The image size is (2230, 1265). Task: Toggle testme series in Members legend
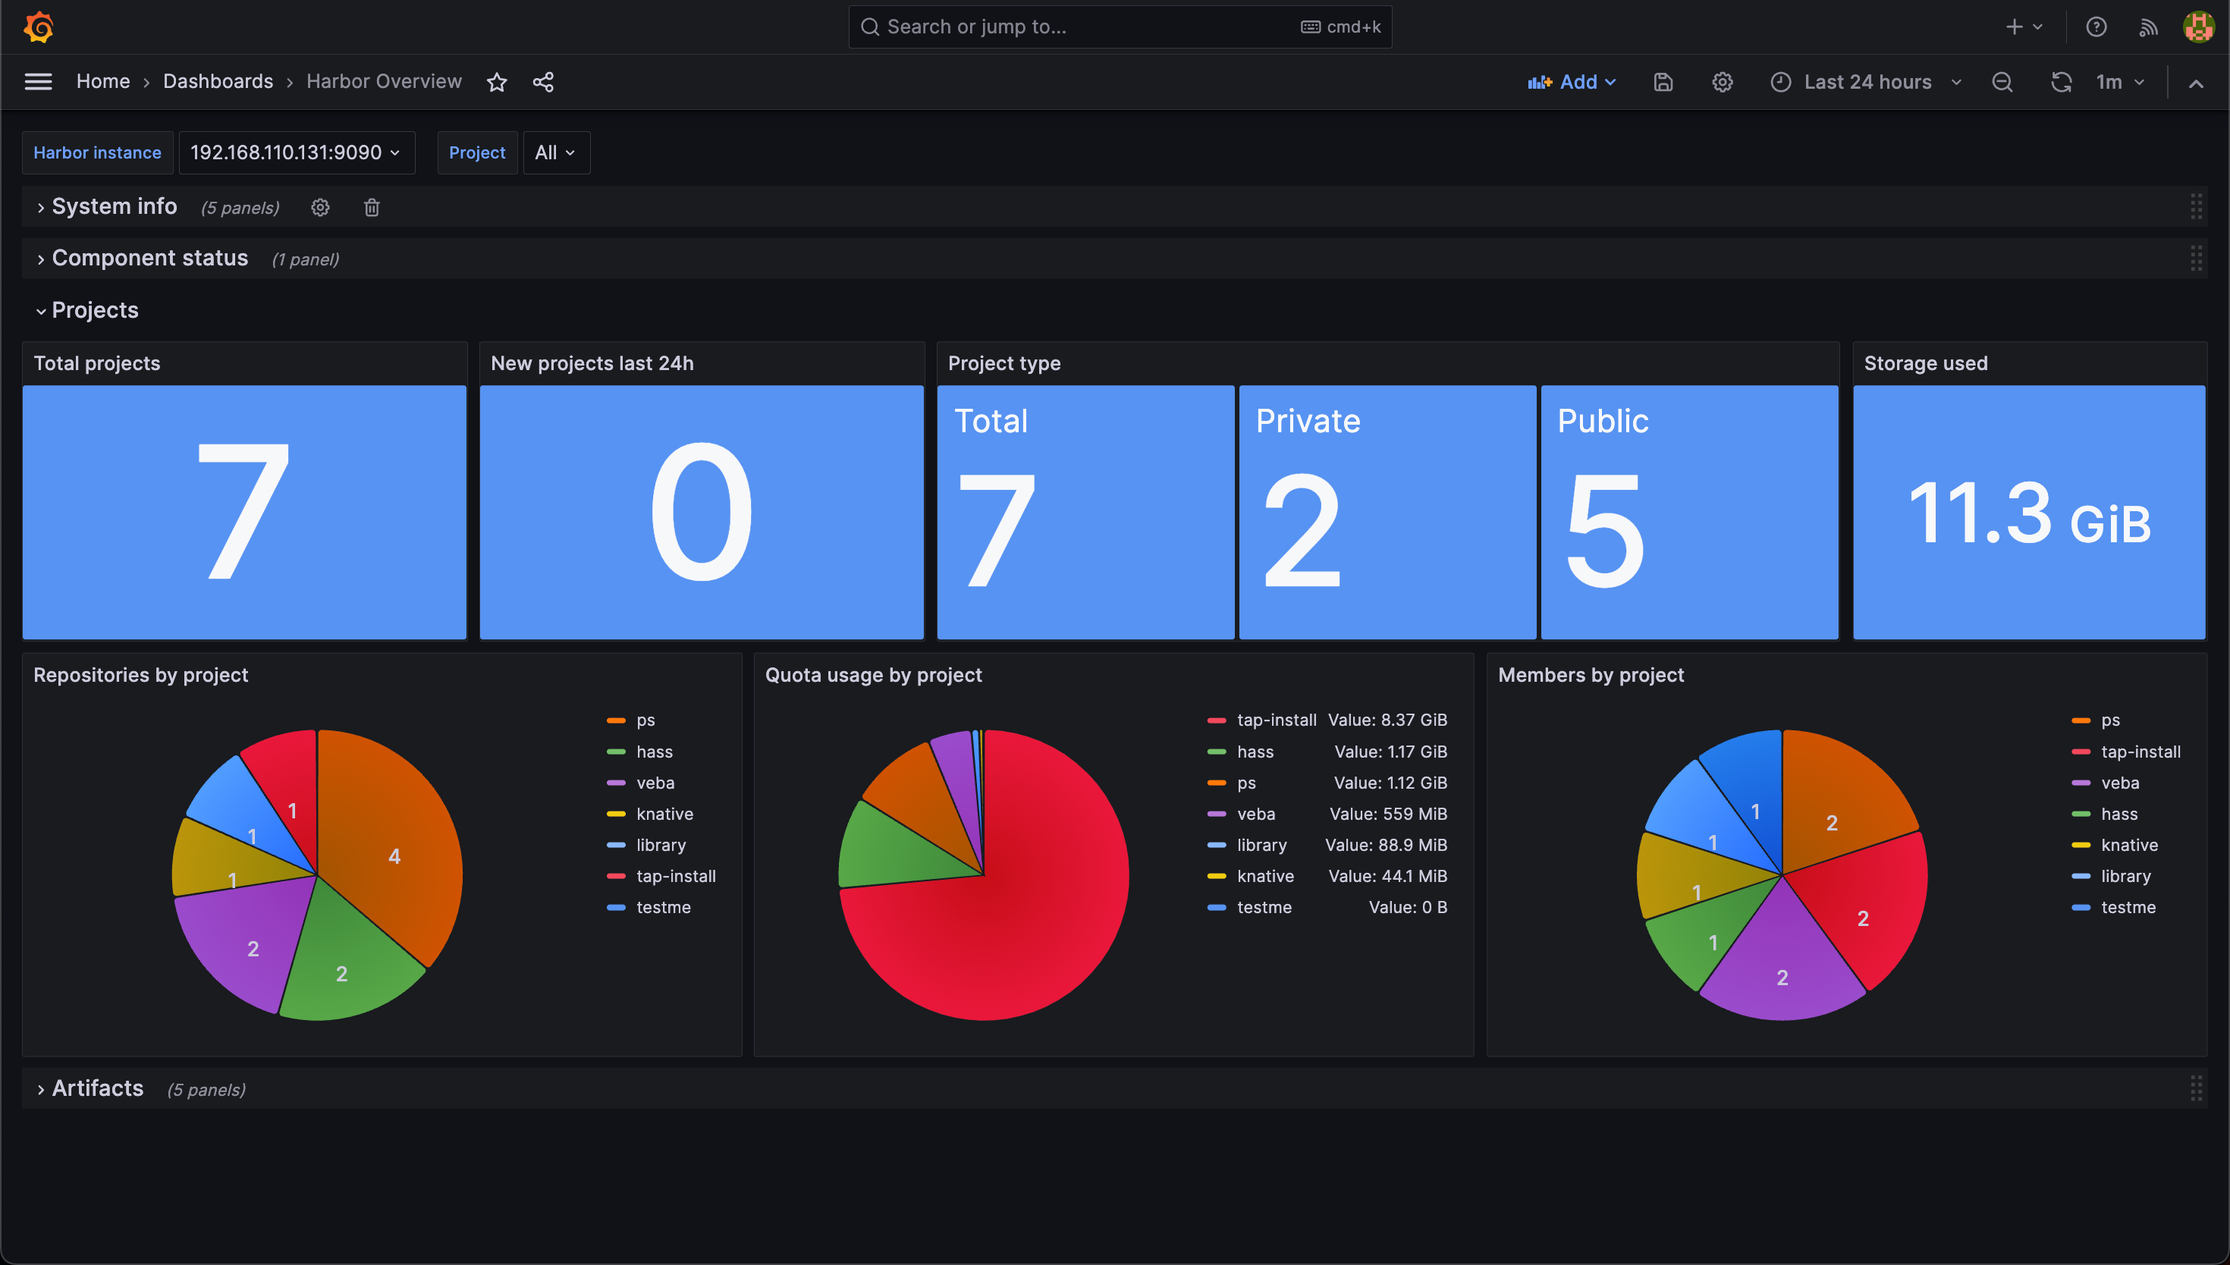(x=2128, y=907)
